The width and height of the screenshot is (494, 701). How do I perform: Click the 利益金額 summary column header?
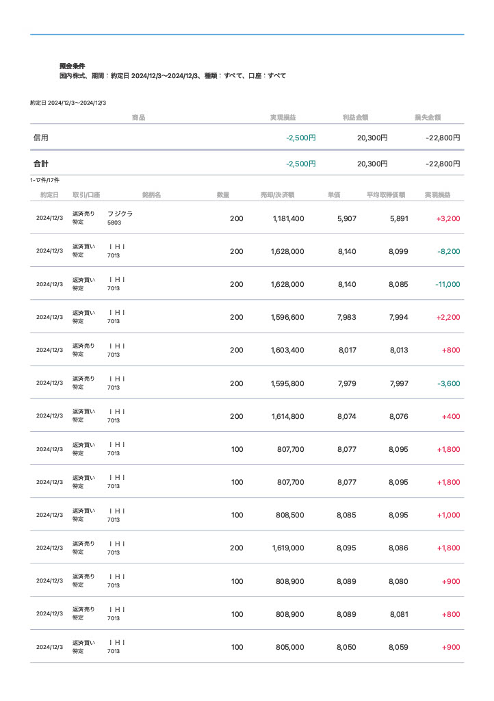click(356, 118)
